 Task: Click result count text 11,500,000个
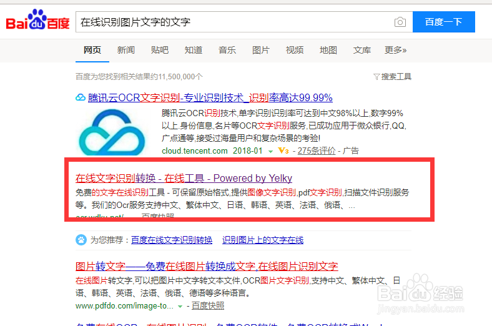click(x=180, y=77)
